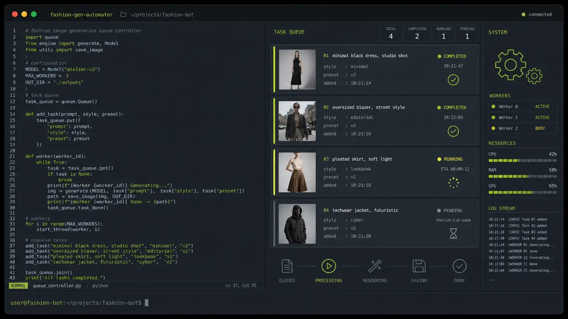Click the RENDERING magic wand icon
Screen dimensions: 568x319
pyautogui.click(x=375, y=266)
